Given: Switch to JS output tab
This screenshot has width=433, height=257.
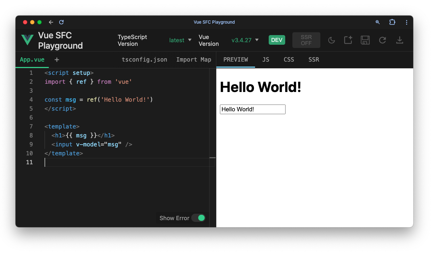Looking at the screenshot, I should 266,60.
